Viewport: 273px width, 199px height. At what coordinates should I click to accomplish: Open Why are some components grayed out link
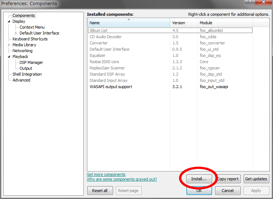click(122, 179)
